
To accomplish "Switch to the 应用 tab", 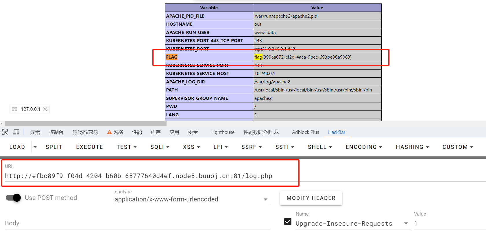I will click(x=174, y=132).
